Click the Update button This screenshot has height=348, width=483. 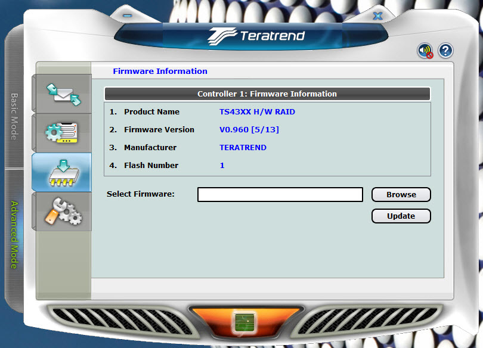pos(401,216)
